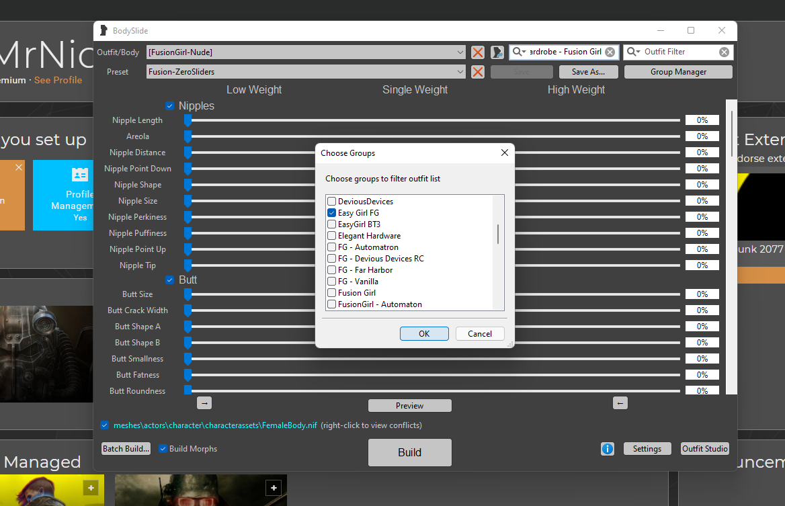Check the Elegant Hardware group
The width and height of the screenshot is (785, 506).
pyautogui.click(x=331, y=236)
